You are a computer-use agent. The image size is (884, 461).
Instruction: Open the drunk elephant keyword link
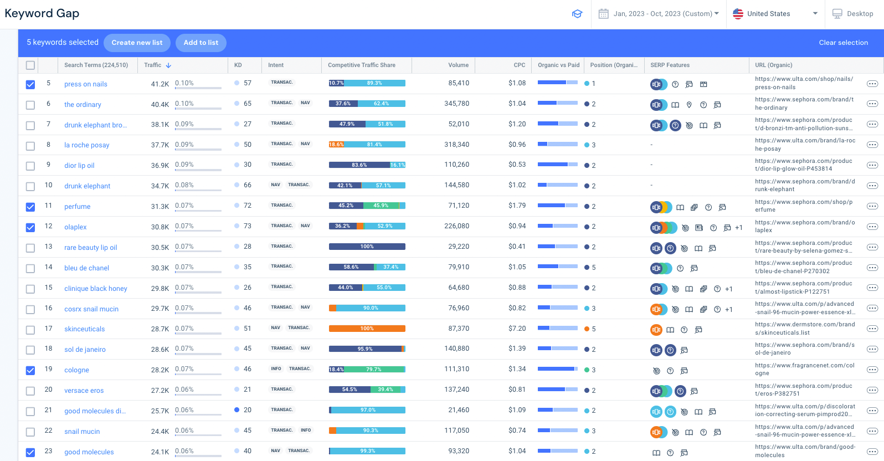[x=87, y=186]
